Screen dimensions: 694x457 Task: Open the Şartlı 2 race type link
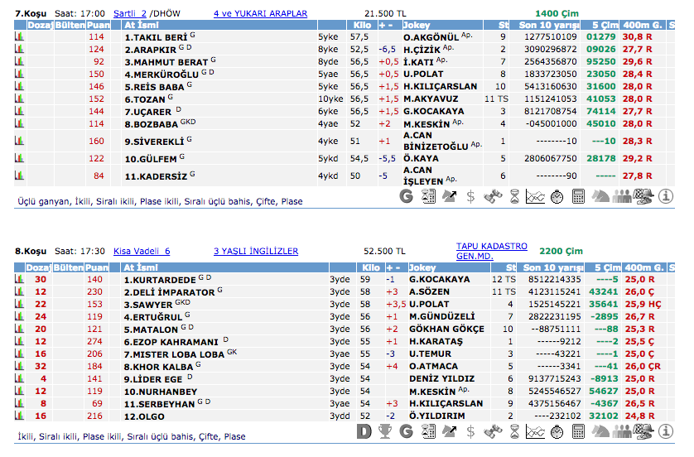pyautogui.click(x=129, y=14)
